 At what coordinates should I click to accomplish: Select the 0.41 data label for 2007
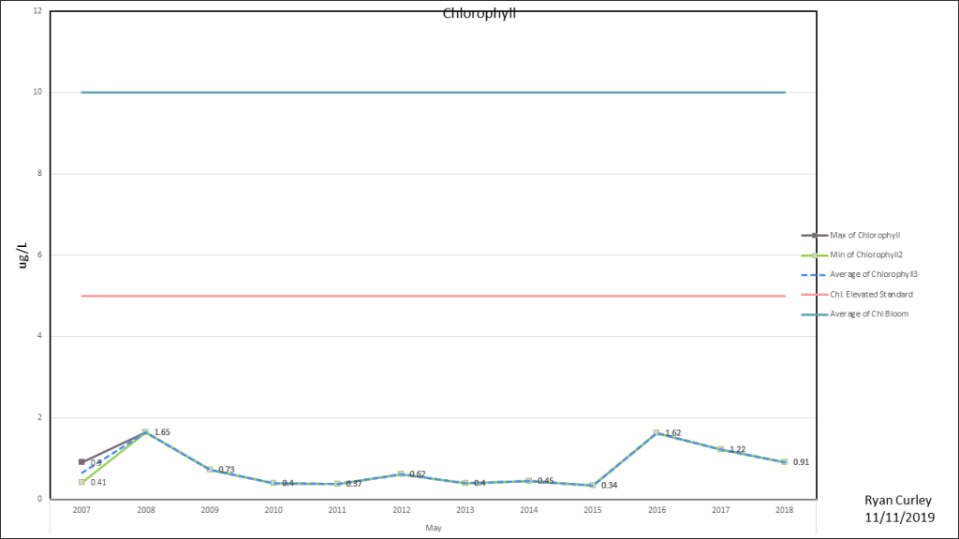(x=98, y=482)
